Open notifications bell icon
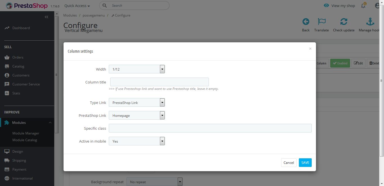The image size is (384, 186). point(363,6)
